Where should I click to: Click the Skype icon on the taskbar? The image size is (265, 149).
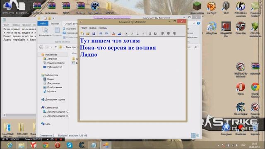(x=70, y=145)
